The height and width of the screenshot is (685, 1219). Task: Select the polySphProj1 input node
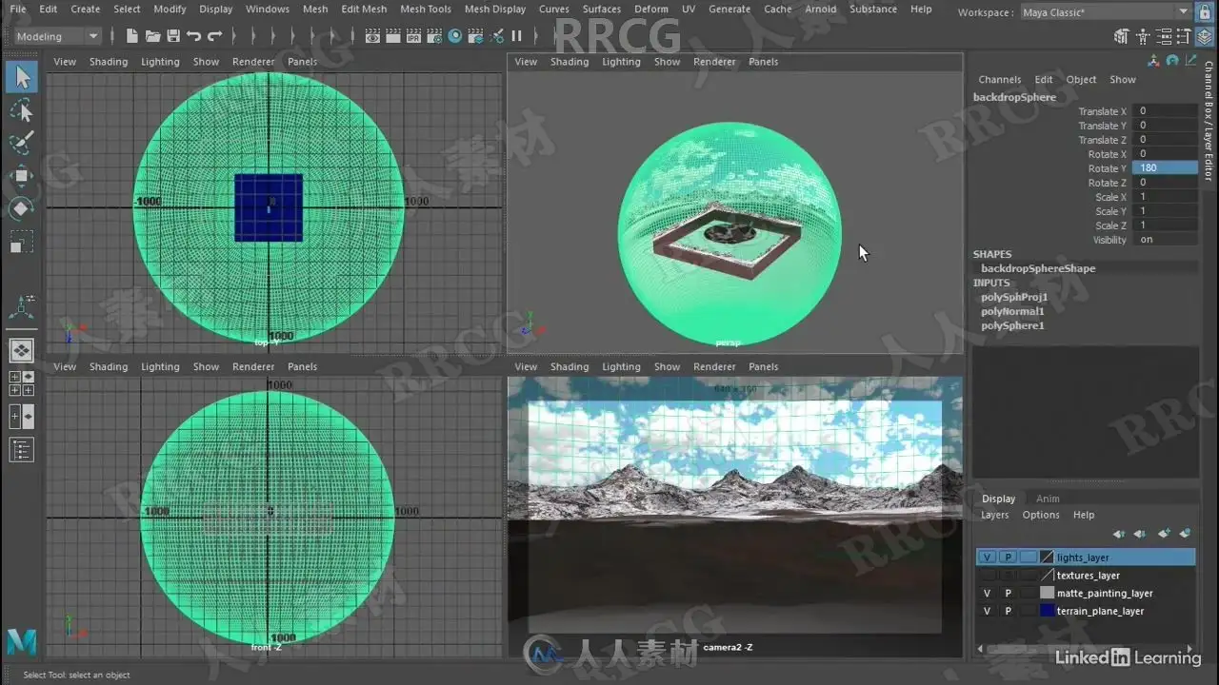click(x=1014, y=297)
